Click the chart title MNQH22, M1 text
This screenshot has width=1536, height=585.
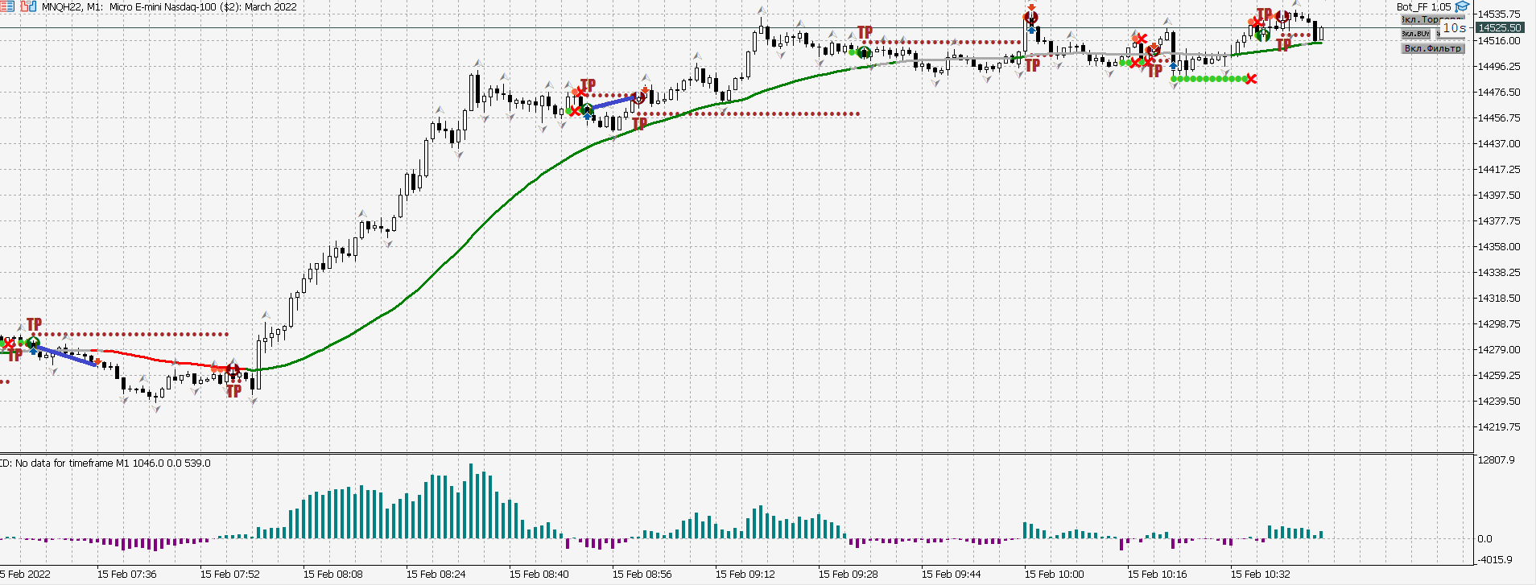tap(72, 6)
